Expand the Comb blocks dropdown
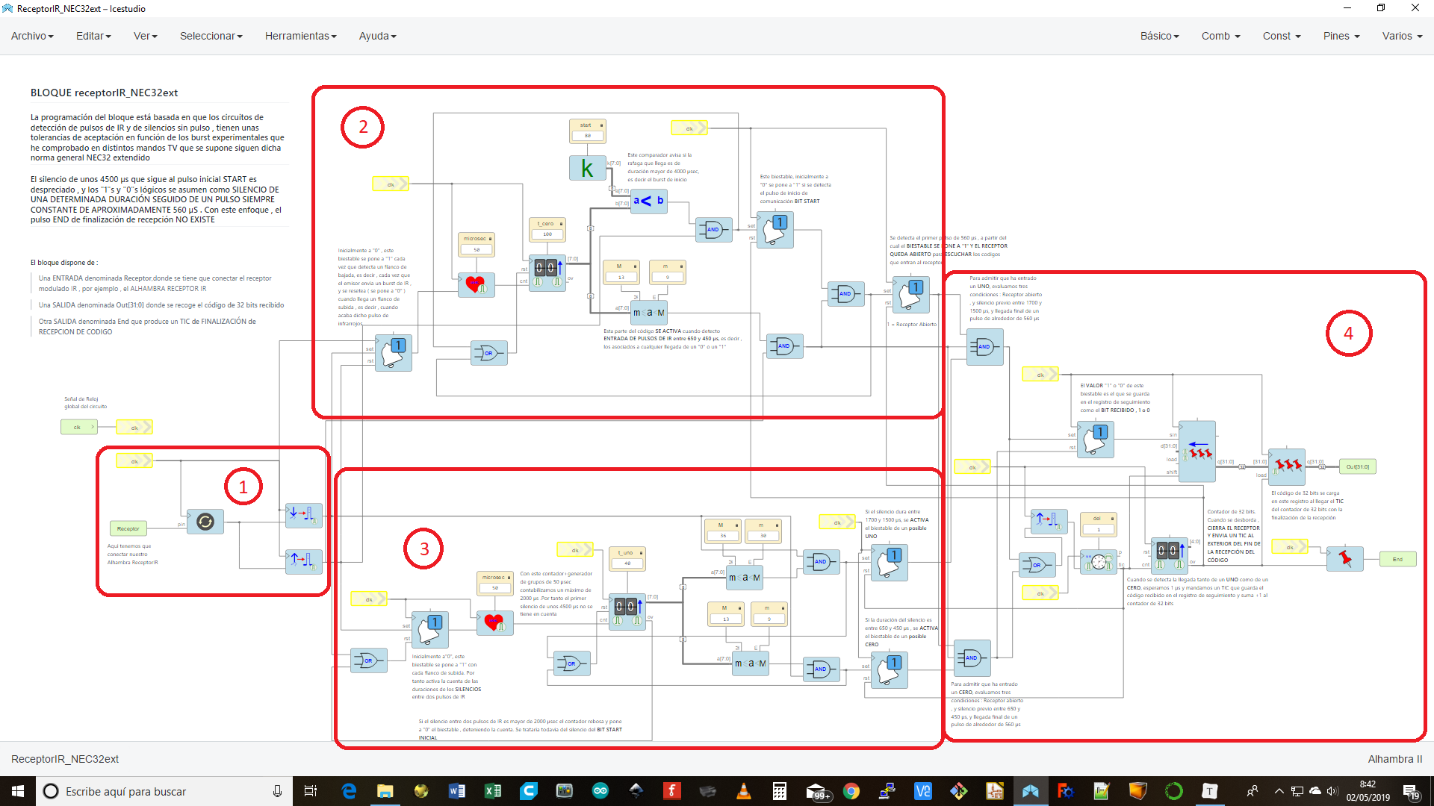 (1220, 36)
